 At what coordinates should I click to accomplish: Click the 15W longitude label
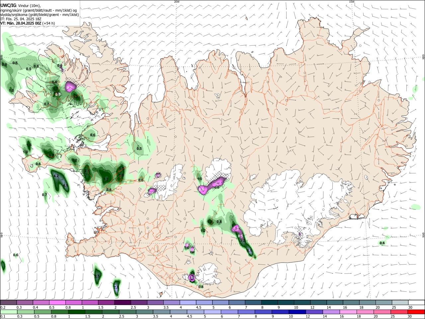[x=352, y=2]
